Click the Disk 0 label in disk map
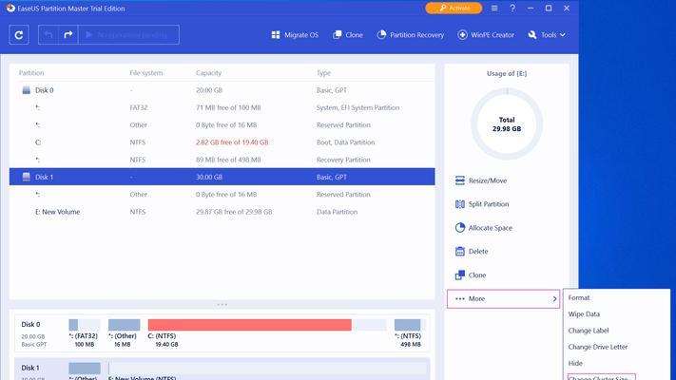This screenshot has width=676, height=380. click(x=30, y=324)
